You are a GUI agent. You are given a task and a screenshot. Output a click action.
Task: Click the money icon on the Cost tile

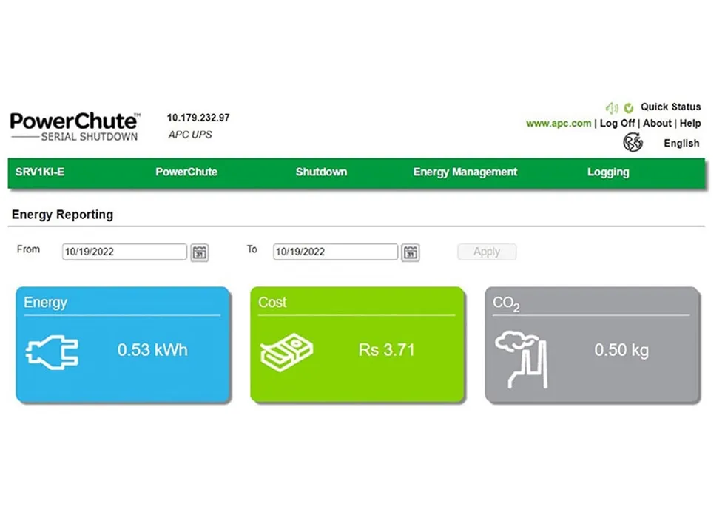(x=286, y=350)
